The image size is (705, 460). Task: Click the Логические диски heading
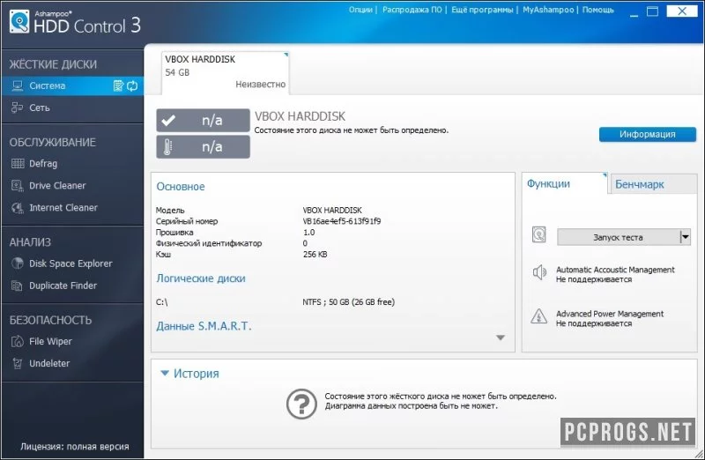coord(201,278)
